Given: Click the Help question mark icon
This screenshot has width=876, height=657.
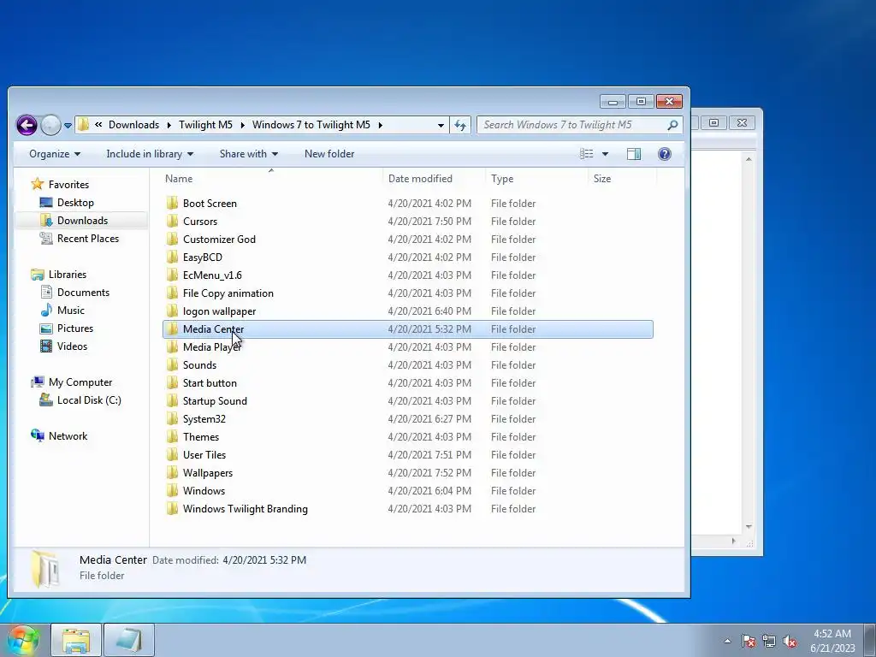Looking at the screenshot, I should pyautogui.click(x=664, y=154).
